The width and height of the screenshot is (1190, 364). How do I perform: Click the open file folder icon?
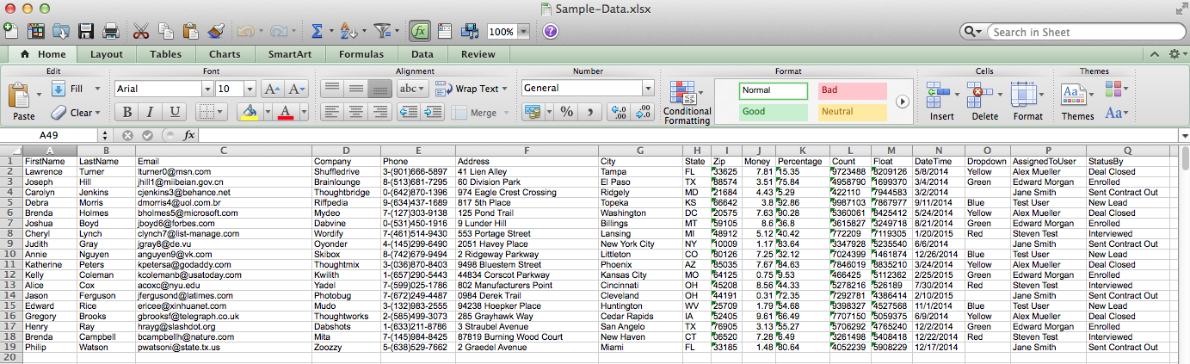[x=61, y=31]
